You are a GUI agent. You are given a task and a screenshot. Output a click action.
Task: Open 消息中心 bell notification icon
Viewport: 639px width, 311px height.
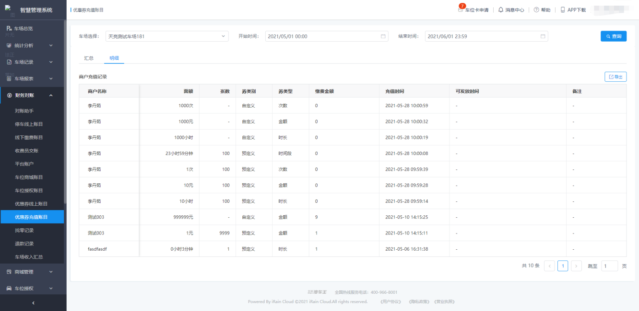(501, 10)
